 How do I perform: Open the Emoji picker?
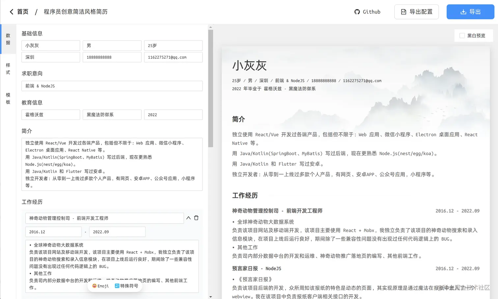[100, 286]
